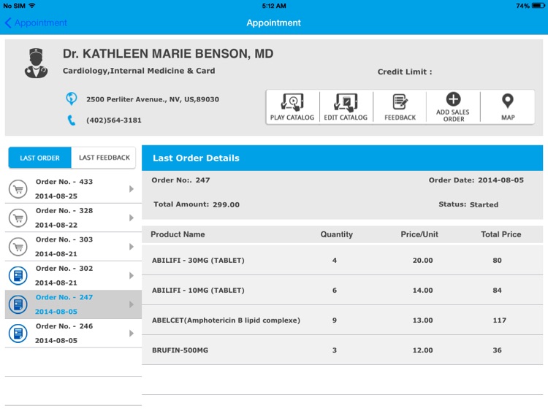The width and height of the screenshot is (548, 411).
Task: Tap the 5:12 AM status bar clock
Action: pos(274,6)
